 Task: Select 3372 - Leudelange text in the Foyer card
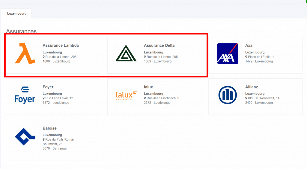tap(56, 103)
